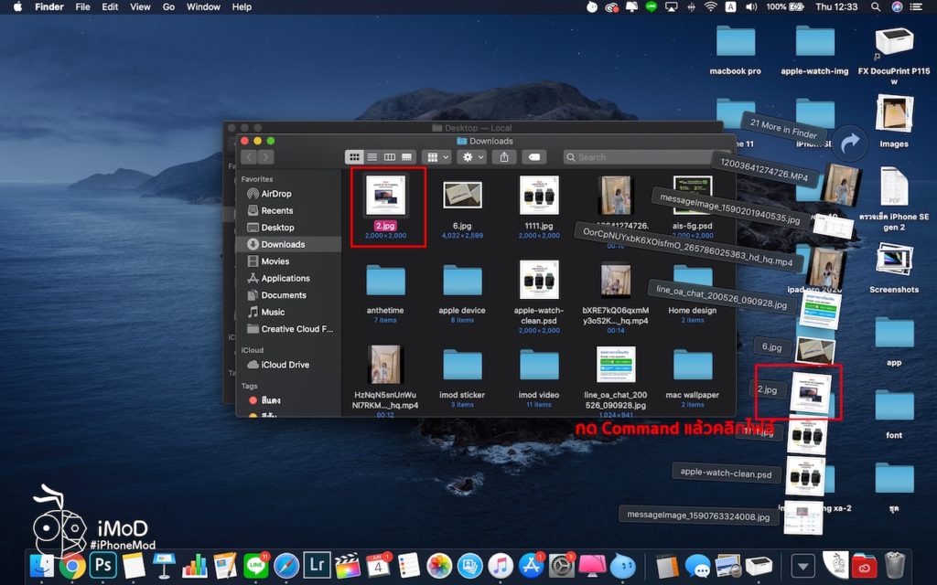Click the Share button in Finder toolbar

(504, 157)
